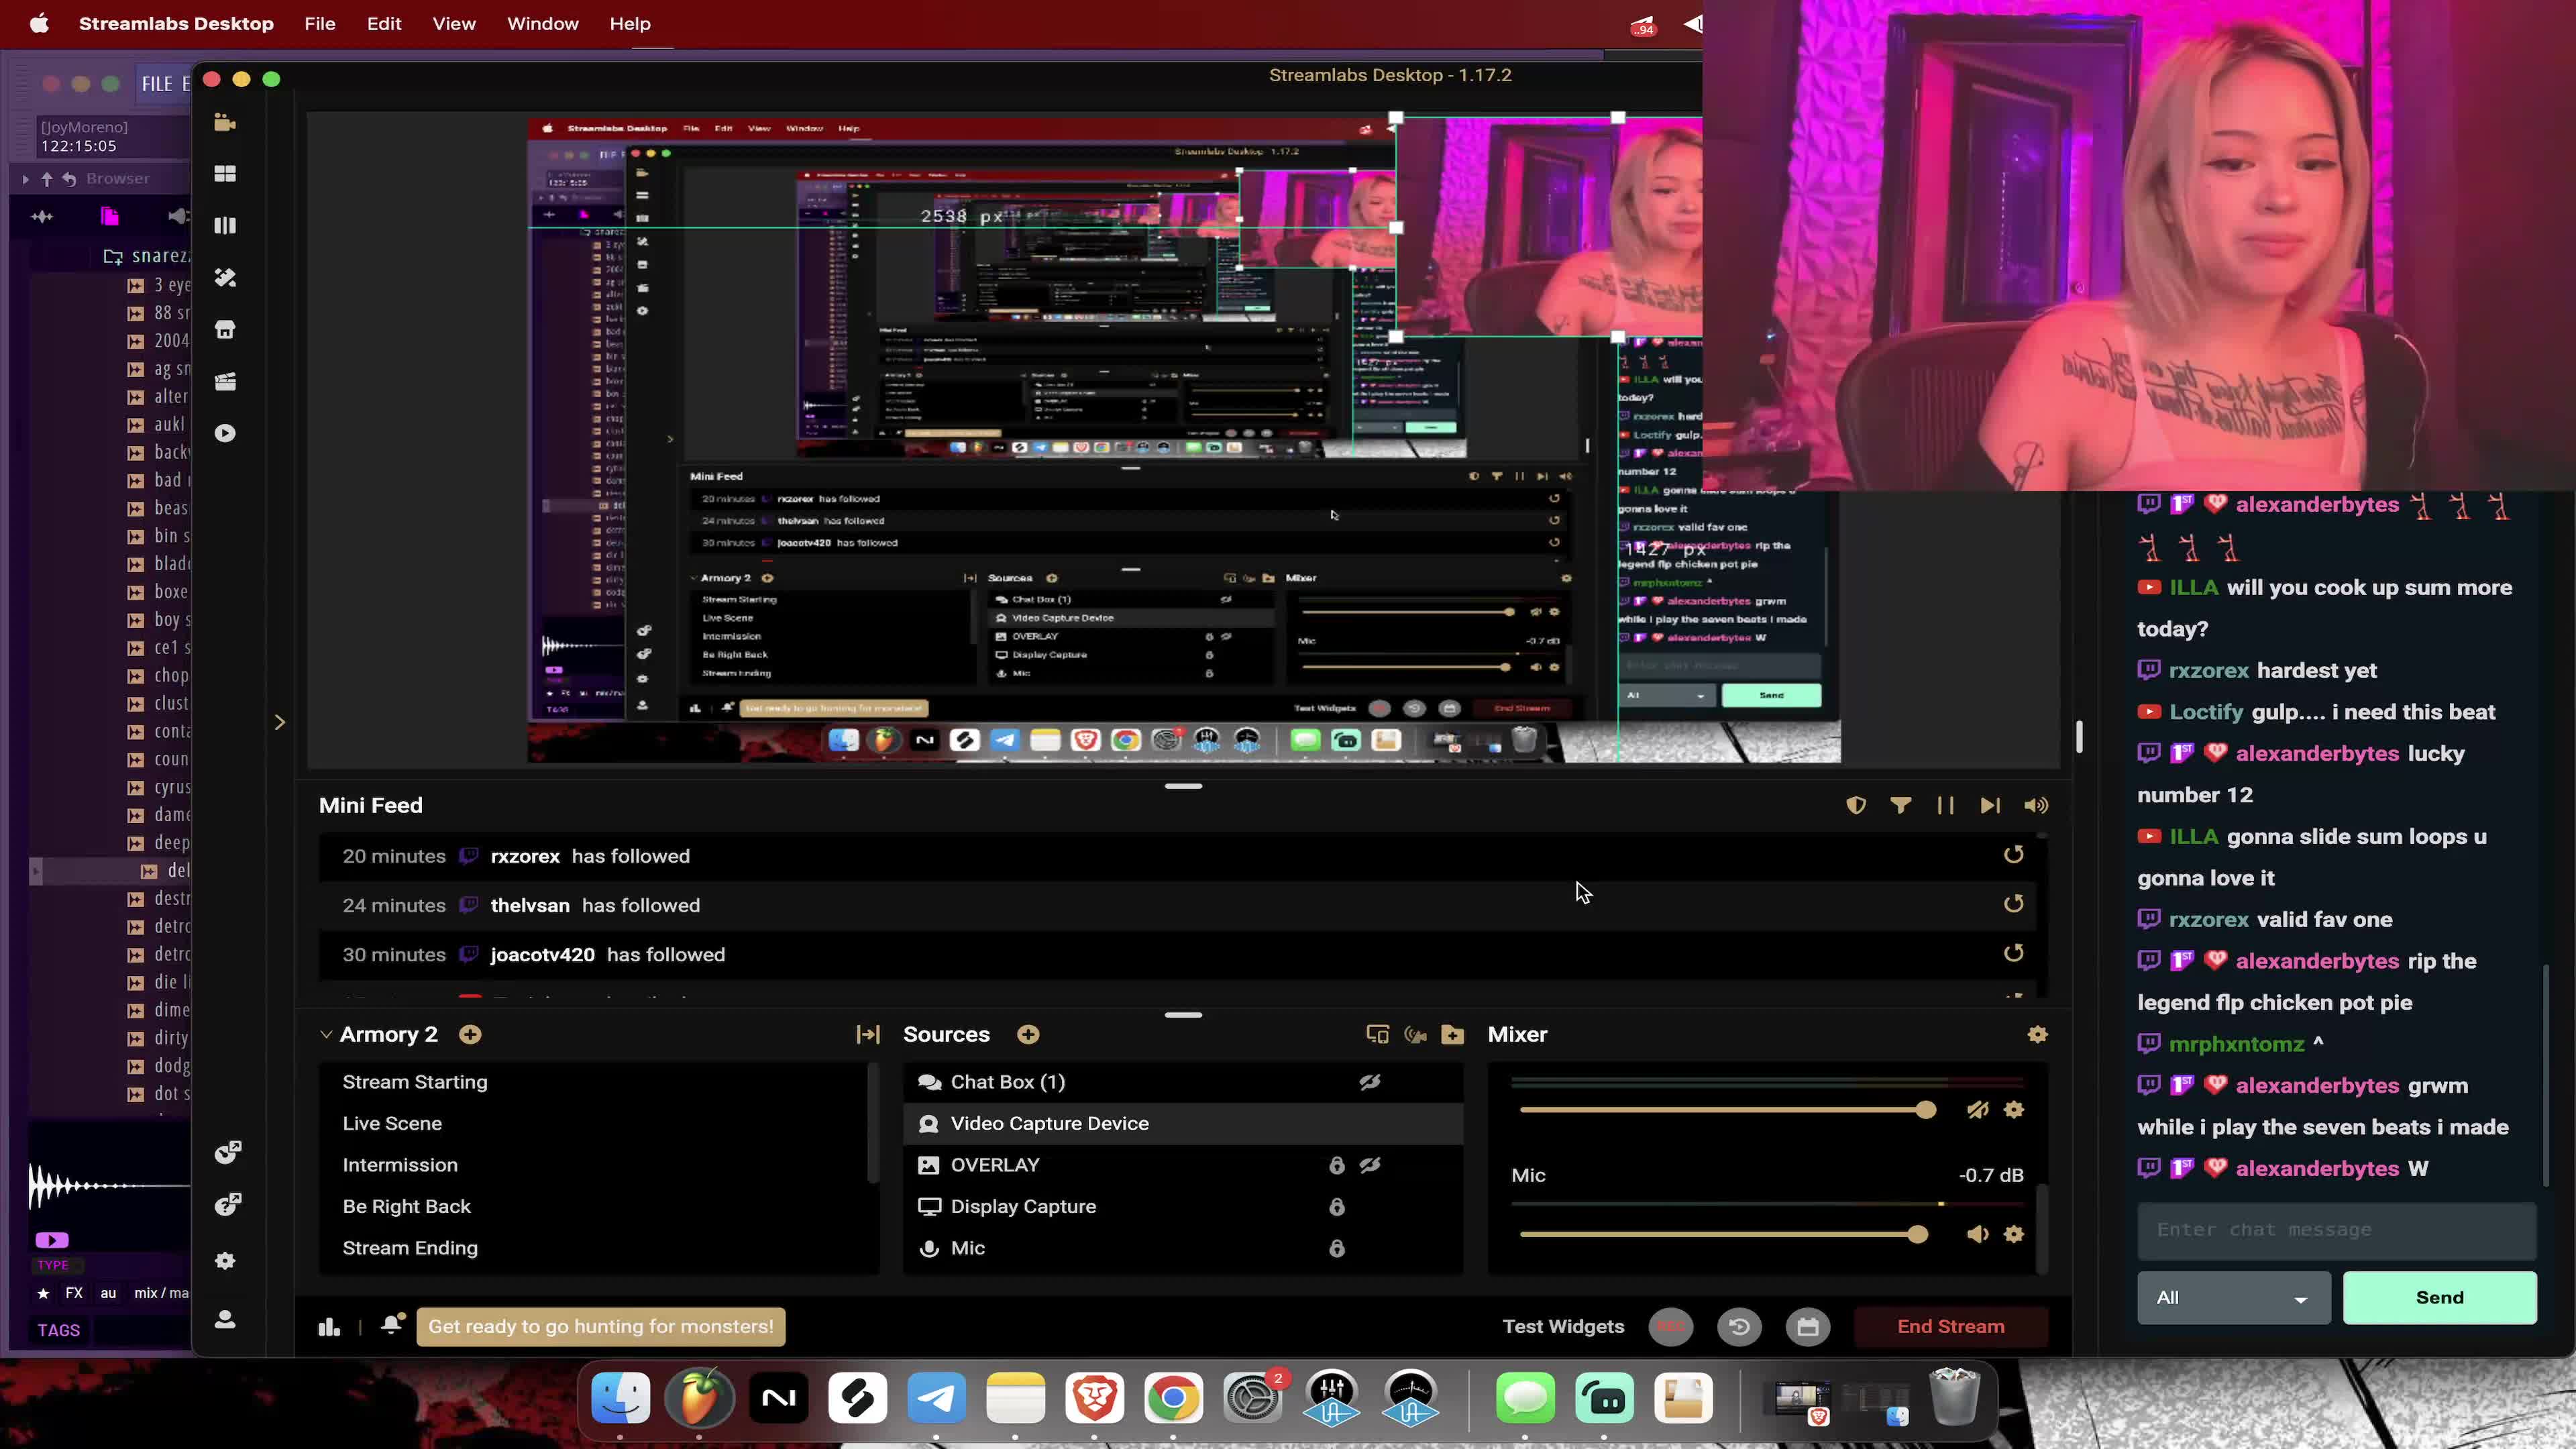Click End Stream button
This screenshot has height=1449, width=2576.
[1951, 1326]
